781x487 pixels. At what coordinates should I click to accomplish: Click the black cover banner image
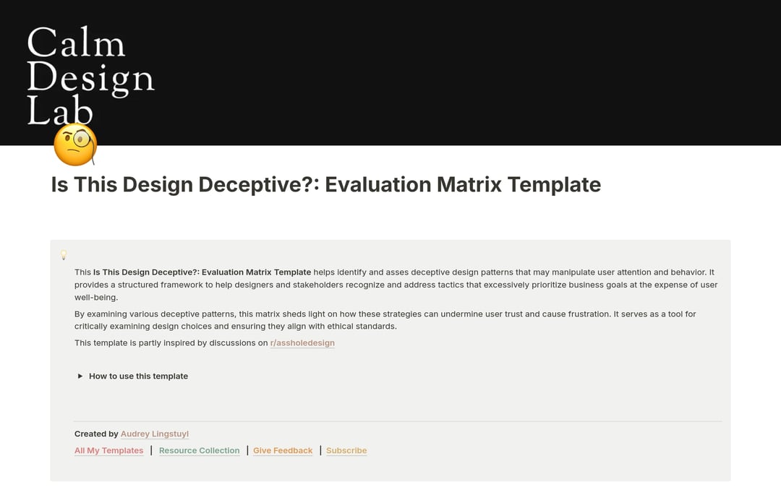(x=506, y=72)
